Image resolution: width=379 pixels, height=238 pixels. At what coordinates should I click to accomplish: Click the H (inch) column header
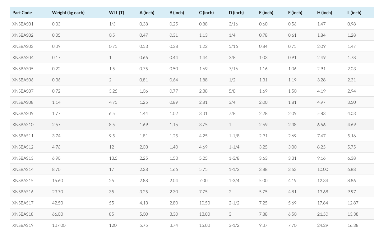pos(325,13)
